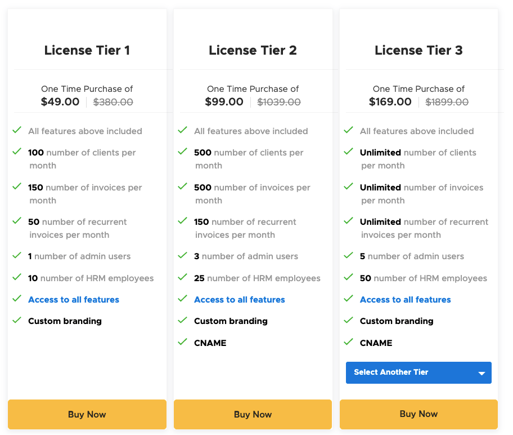Click the struck-through $1899.00 price

[x=447, y=102]
